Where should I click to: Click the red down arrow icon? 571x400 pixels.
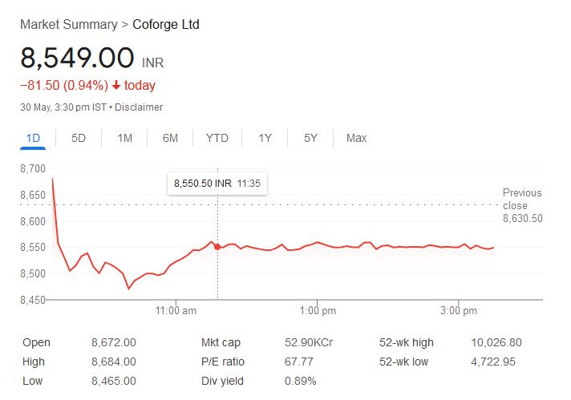[x=116, y=86]
